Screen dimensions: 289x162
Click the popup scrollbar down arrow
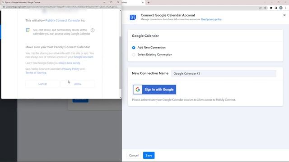pos(121,97)
